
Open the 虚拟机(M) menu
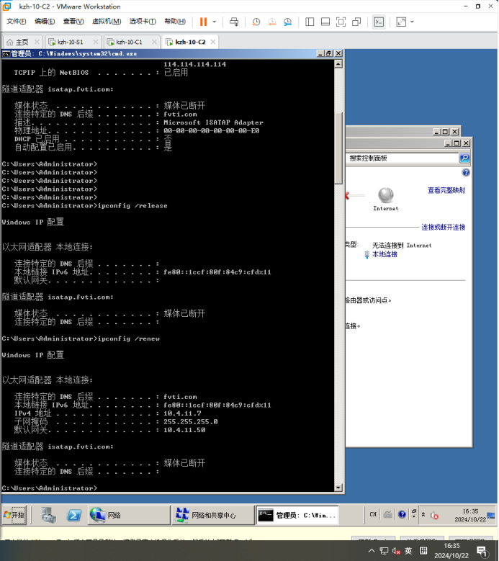[x=107, y=22]
